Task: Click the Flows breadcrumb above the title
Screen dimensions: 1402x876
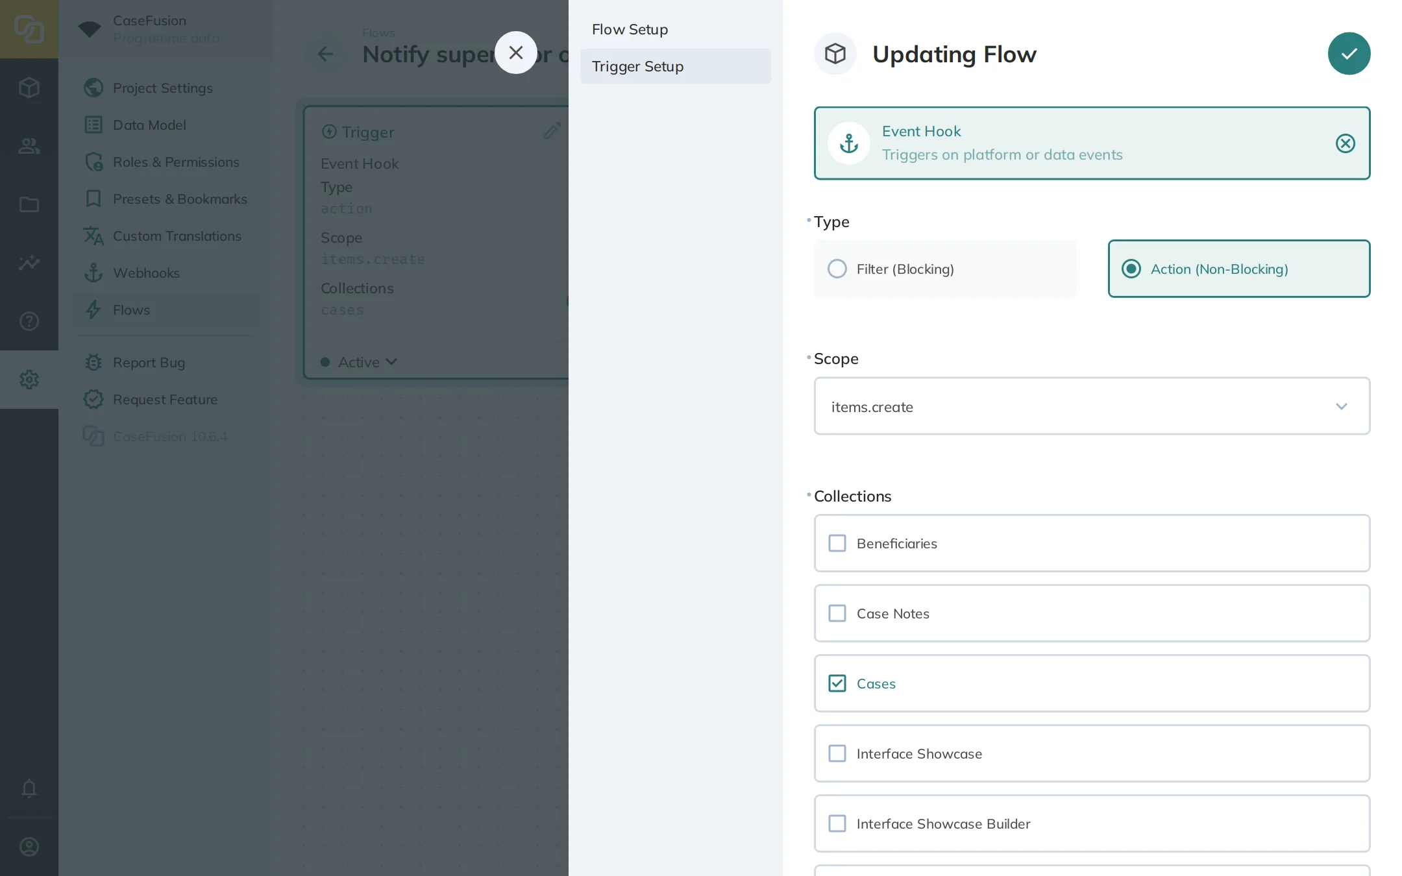Action: (378, 32)
